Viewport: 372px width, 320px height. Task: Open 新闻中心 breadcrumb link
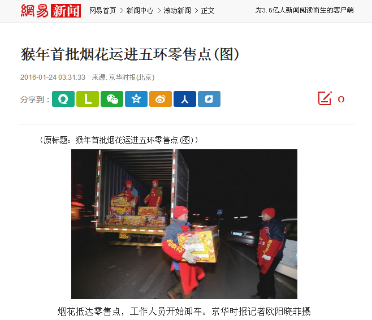[x=140, y=11]
